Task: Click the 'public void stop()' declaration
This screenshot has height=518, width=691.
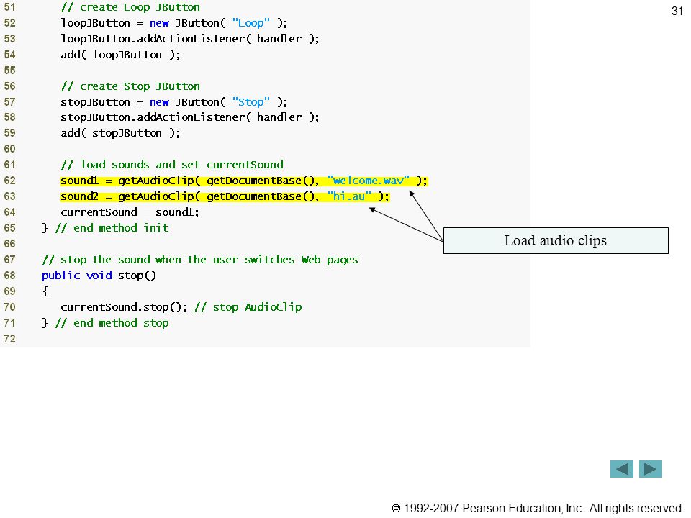Action: click(x=99, y=276)
